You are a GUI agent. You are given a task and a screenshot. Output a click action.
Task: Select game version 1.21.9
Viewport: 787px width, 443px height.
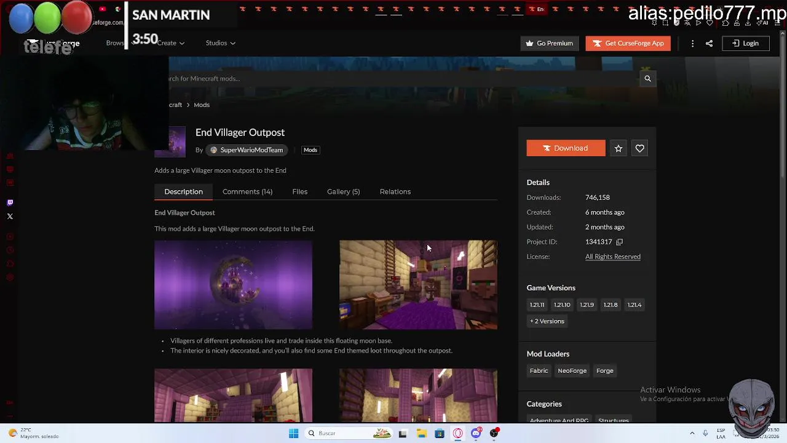pos(587,305)
